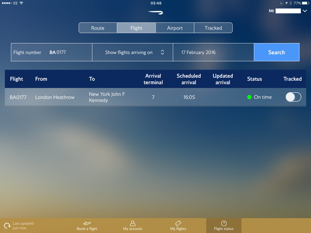This screenshot has width=311, height=233.
Task: Tap the Status column header
Action: 255,79
